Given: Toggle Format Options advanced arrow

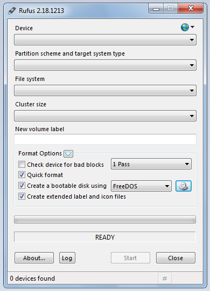Looking at the screenshot, I should click(x=68, y=154).
